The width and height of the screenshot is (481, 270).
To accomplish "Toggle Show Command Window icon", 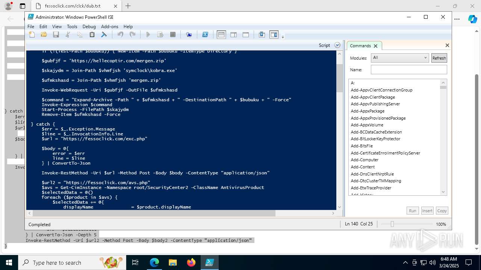I will (262, 35).
